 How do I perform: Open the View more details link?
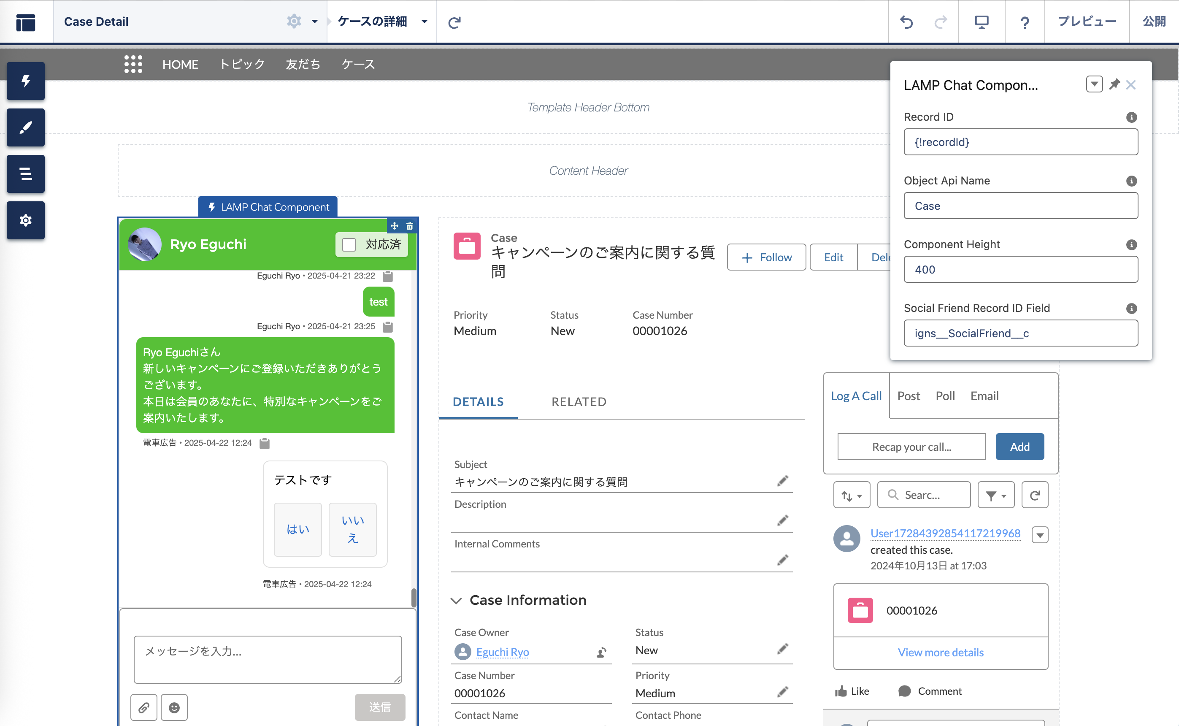point(941,653)
